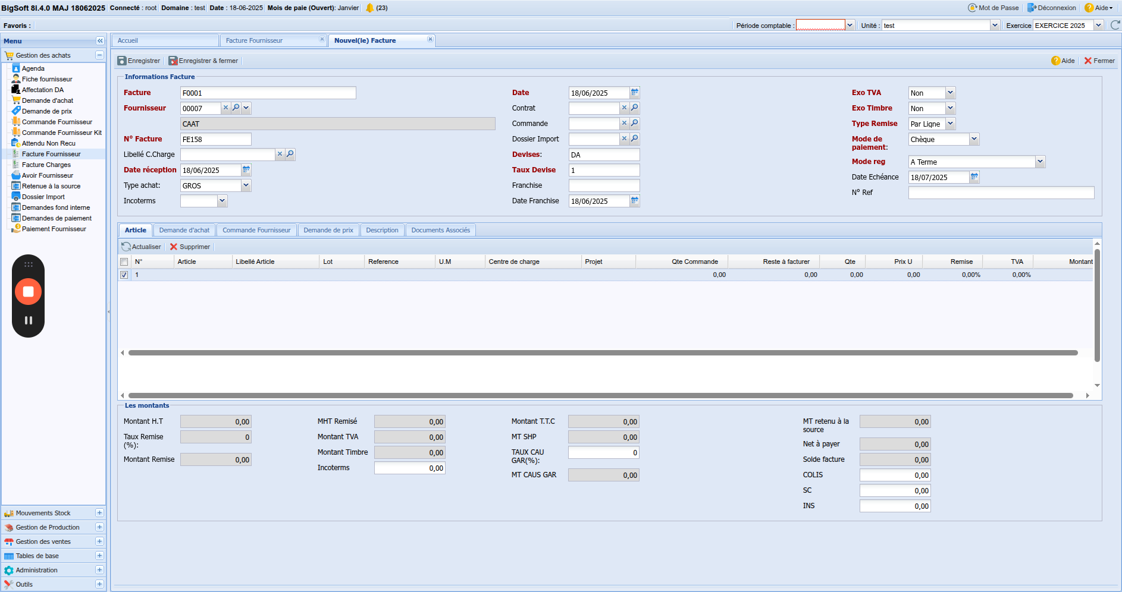
Task: Search Contrat with magnifier icon
Action: 635,108
